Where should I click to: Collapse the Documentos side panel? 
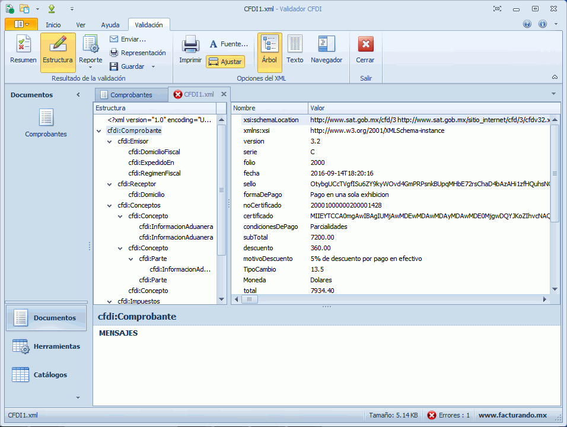78,95
